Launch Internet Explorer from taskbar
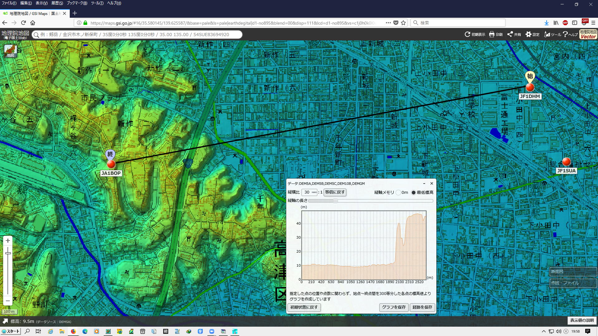This screenshot has height=336, width=598. (50, 331)
